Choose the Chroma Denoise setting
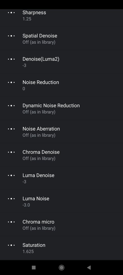This screenshot has width=123, height=275. (61, 155)
